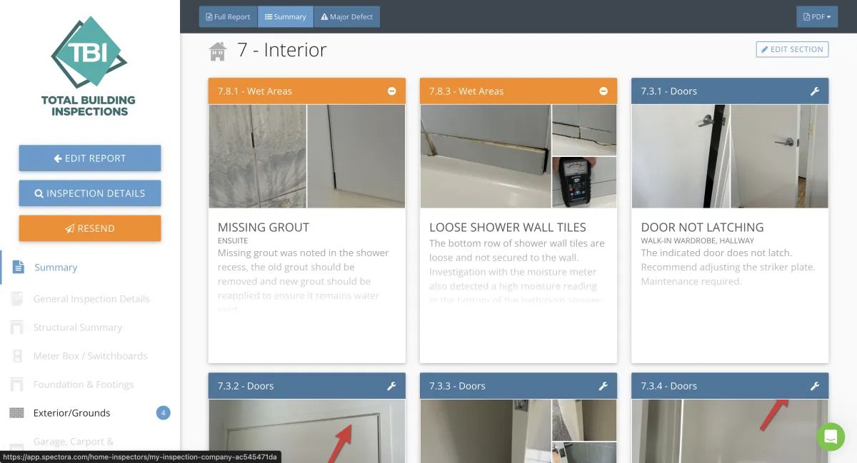This screenshot has width=857, height=463.
Task: Open the Missing Grout corner photo
Action: [356, 156]
